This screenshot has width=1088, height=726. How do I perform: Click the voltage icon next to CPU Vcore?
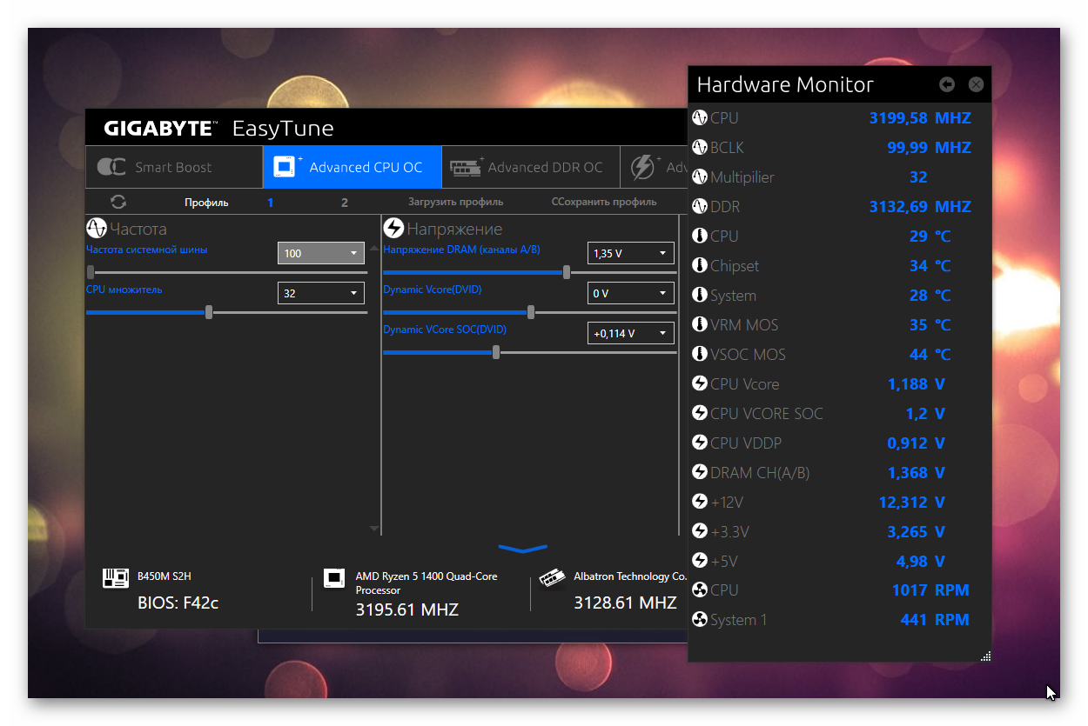tap(699, 384)
